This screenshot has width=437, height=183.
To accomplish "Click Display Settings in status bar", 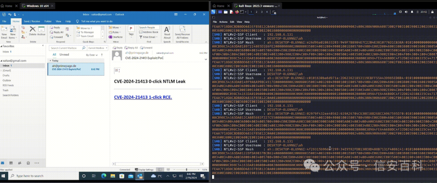I will click(x=144, y=170).
